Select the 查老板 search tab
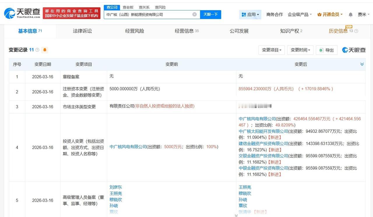The image size is (373, 217). 128,7
